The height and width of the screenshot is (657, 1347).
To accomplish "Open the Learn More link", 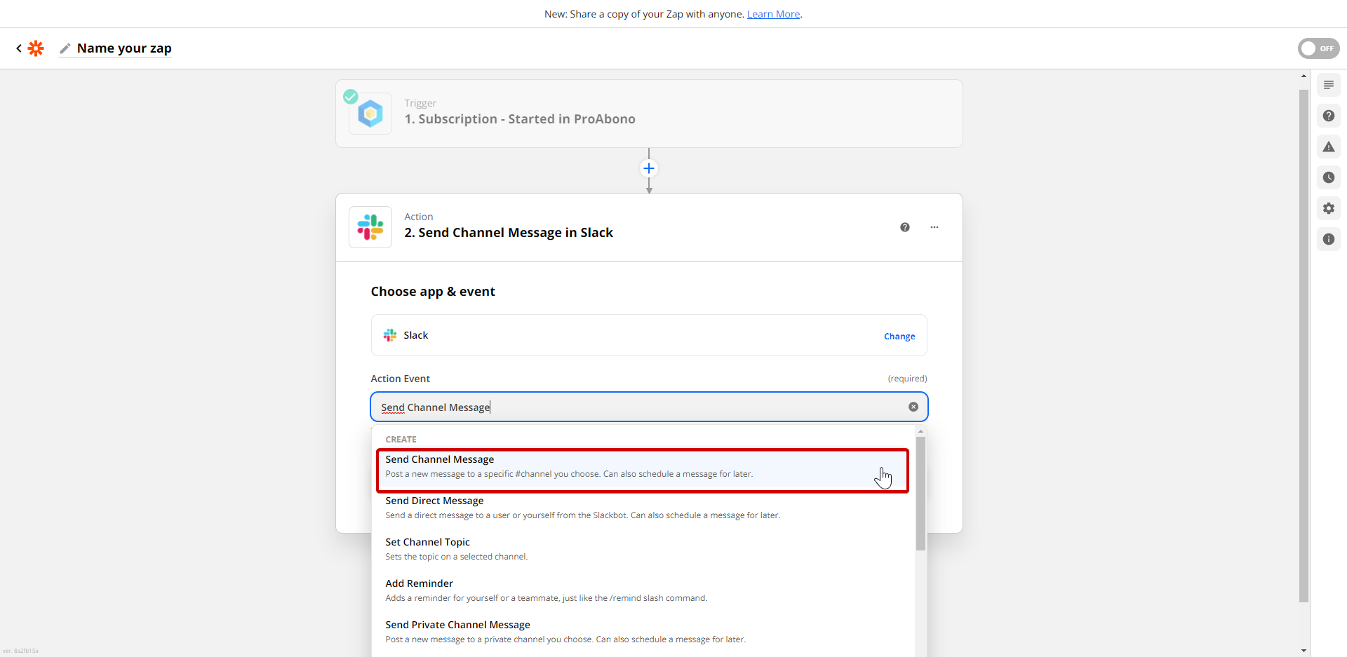I will [773, 14].
